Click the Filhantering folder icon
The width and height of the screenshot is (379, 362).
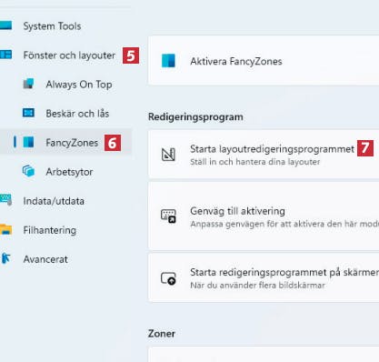5,229
